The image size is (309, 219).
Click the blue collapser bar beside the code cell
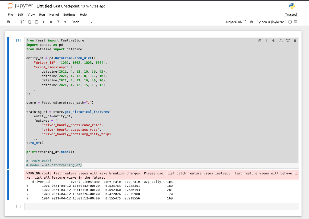(8, 103)
